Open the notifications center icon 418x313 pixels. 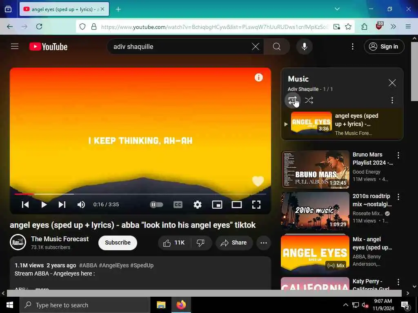pos(405,305)
